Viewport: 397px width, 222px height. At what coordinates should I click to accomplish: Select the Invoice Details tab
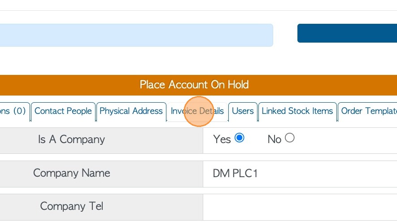[x=197, y=111]
